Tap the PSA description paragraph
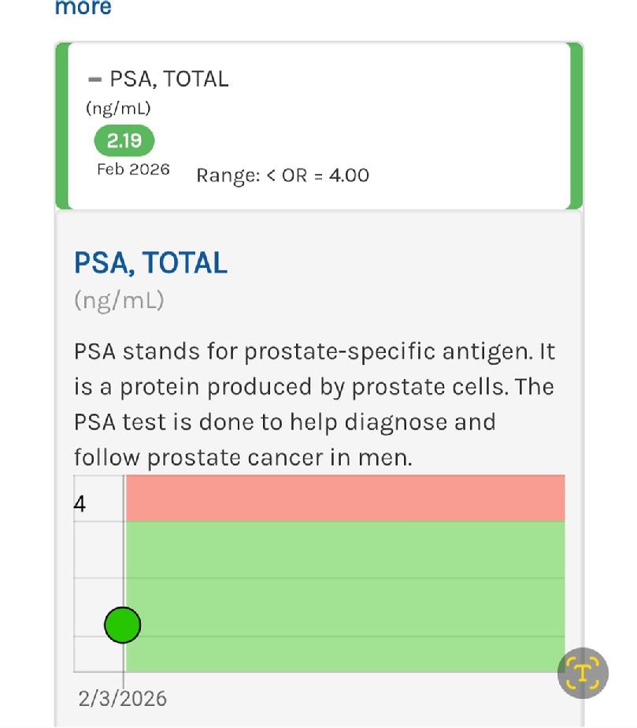 click(x=314, y=404)
